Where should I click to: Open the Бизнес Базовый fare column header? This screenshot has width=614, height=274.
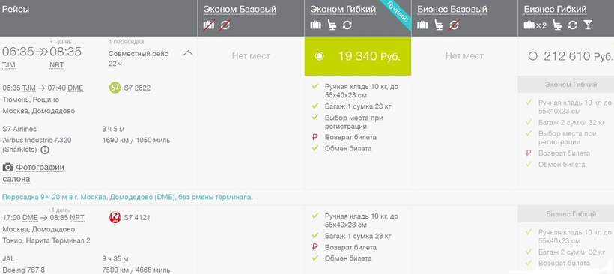[x=452, y=10]
